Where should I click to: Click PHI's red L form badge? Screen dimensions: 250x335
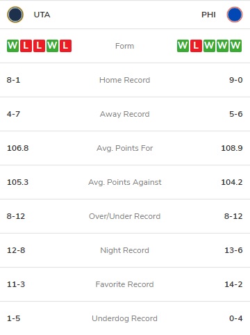click(196, 46)
